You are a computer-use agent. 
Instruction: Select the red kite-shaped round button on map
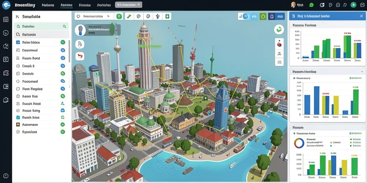80,56
